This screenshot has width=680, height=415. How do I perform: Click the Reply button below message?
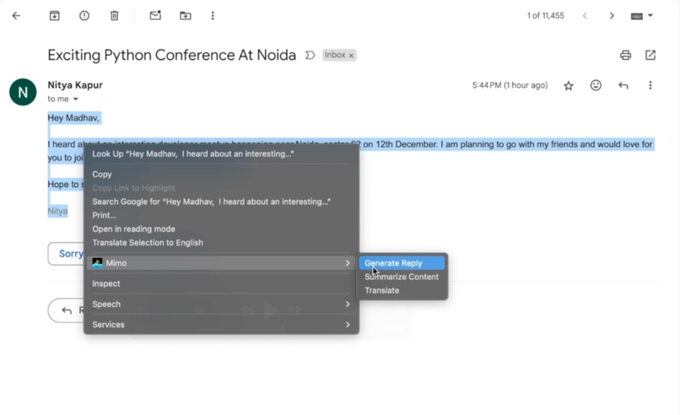(67, 310)
